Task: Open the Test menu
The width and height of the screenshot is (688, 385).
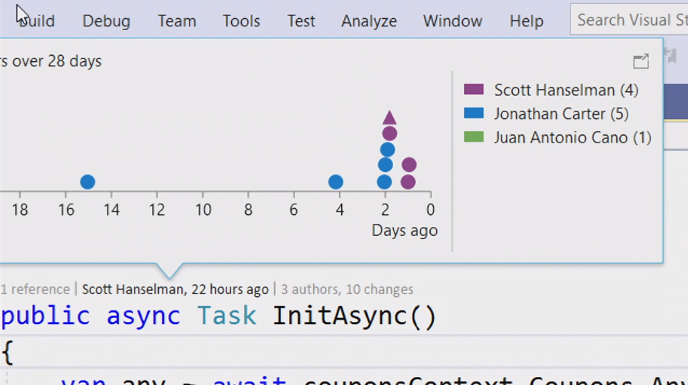Action: click(301, 21)
